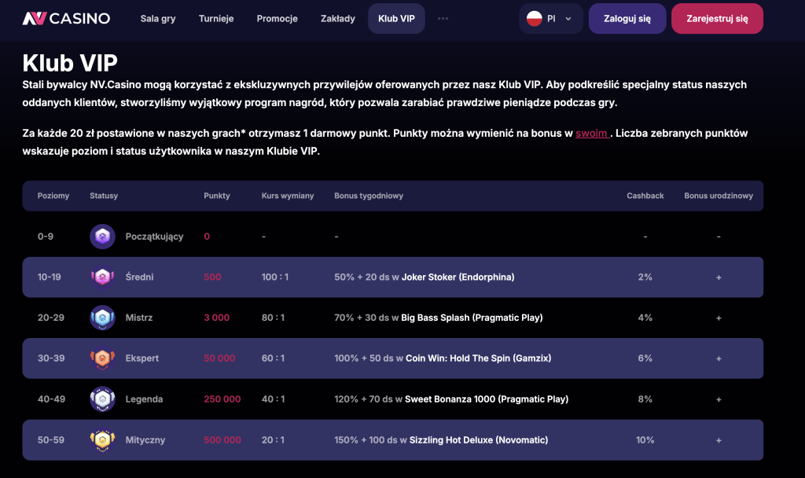Viewport: 805px width, 478px height.
Task: Click the Kurs wymiany column header
Action: [288, 196]
